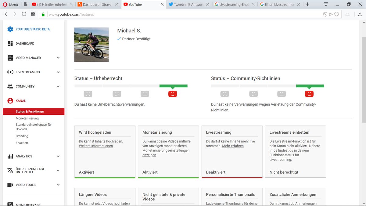Switch to the Tweets mit Antworten tab

[x=189, y=5]
